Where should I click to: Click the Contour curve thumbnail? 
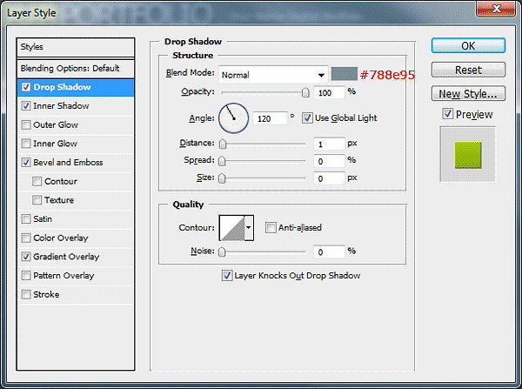pos(231,228)
